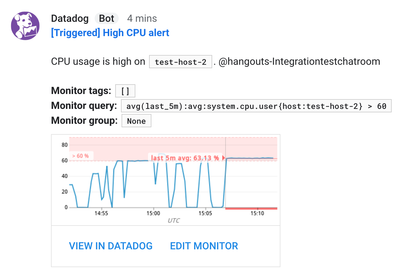Click the Datadog sender name
Image resolution: width=410 pixels, height=278 pixels.
pos(70,18)
